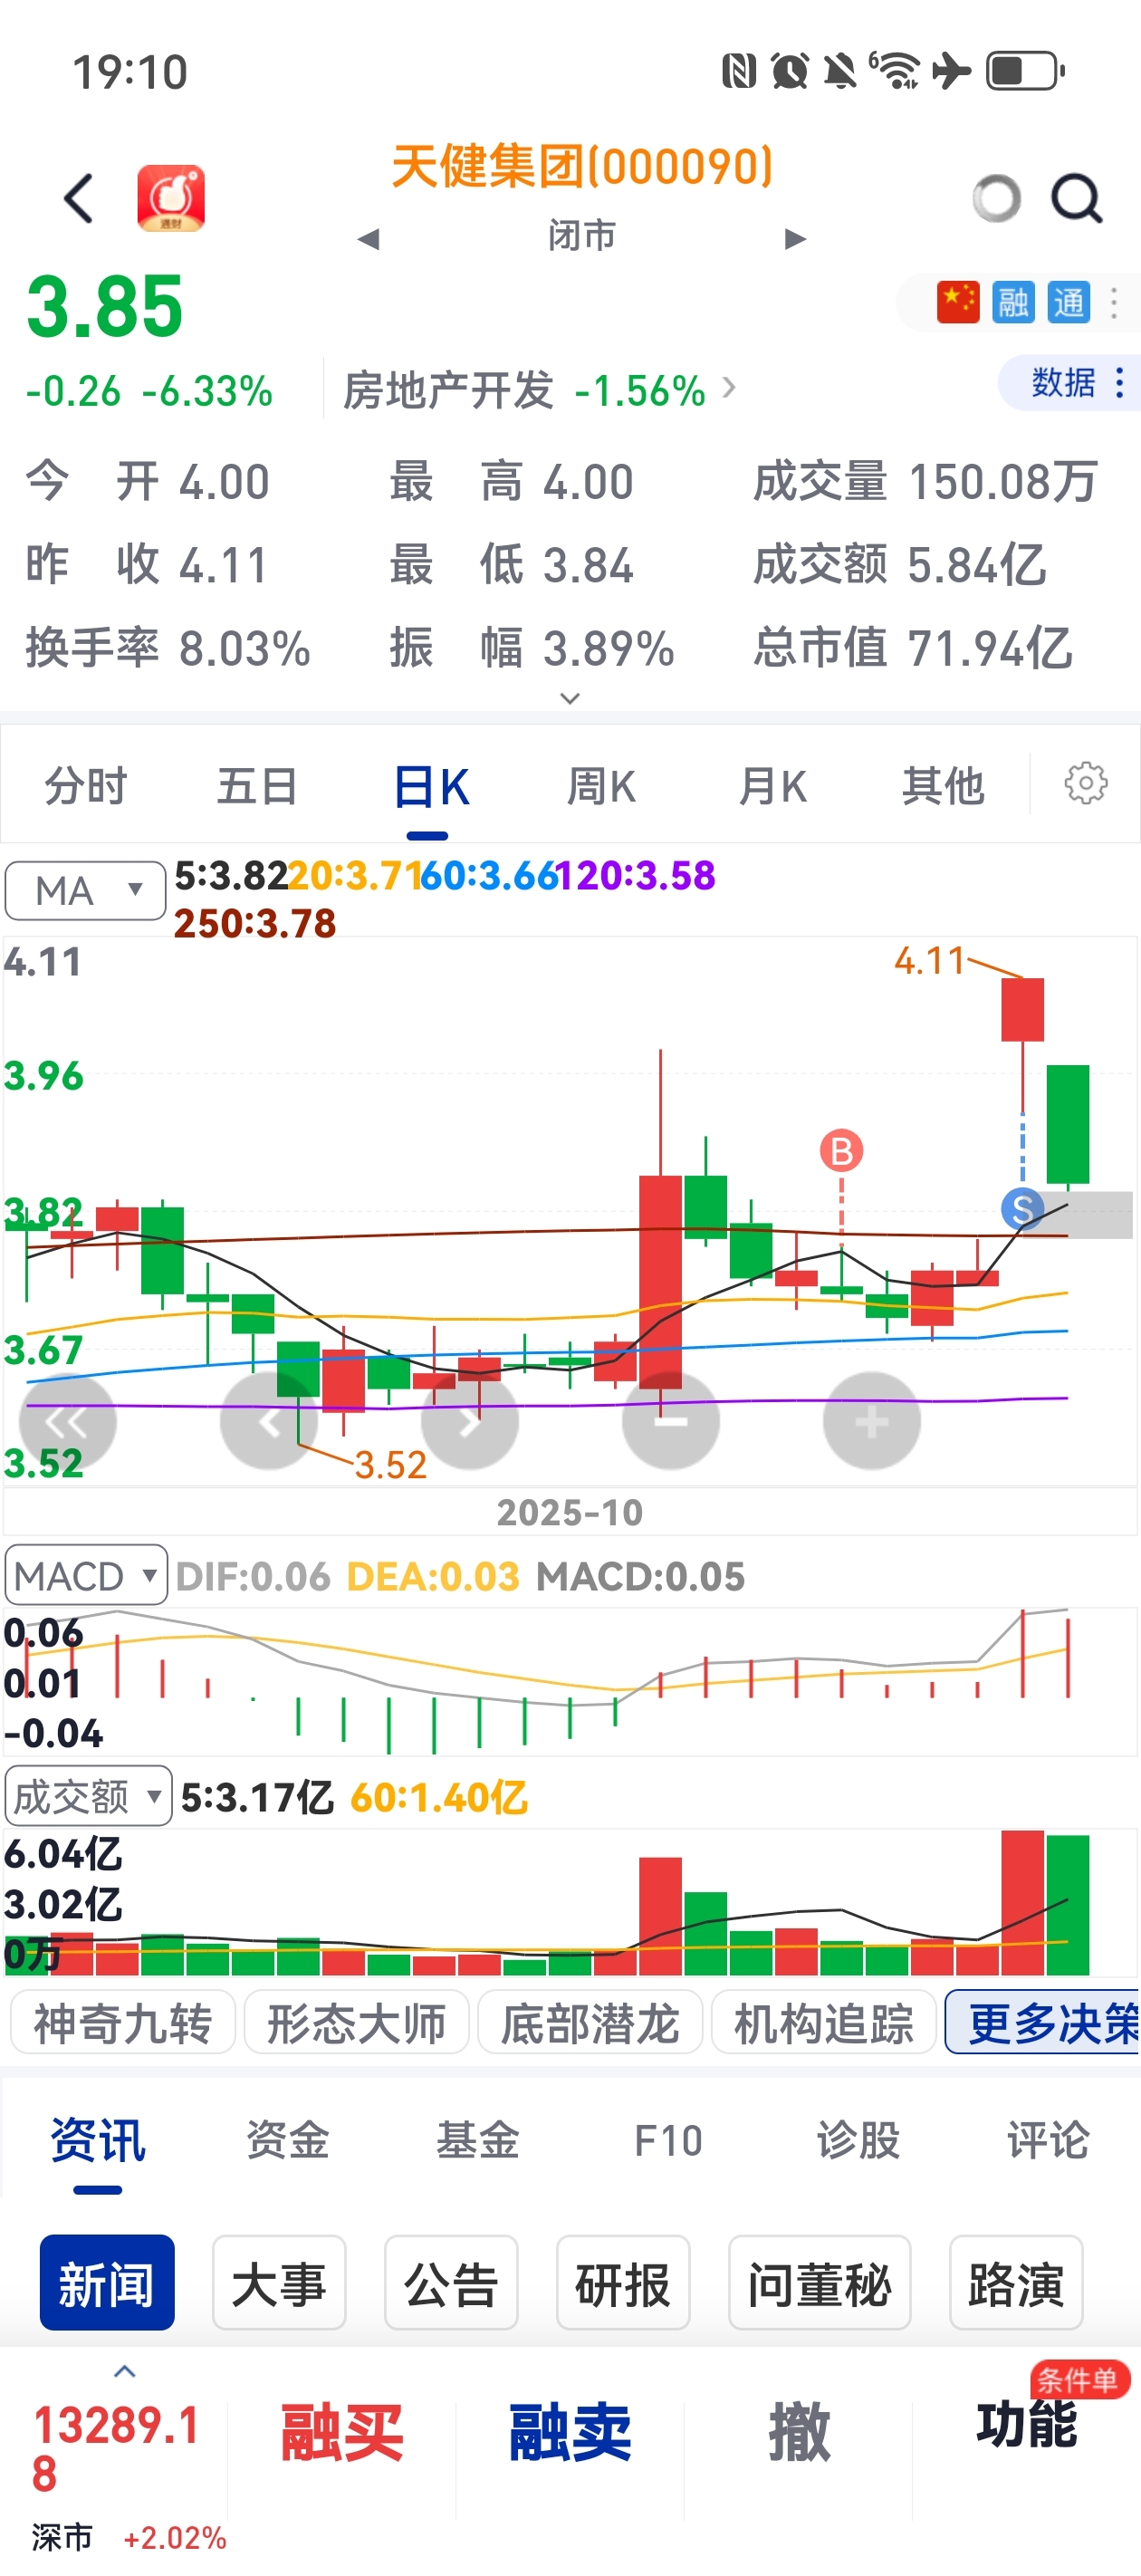Viewport: 1141px width, 2576px height.
Task: Tap the refresh circle icon
Action: pos(996,198)
